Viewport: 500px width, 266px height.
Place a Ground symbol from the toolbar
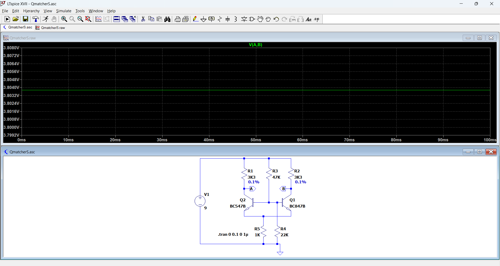pos(204,19)
